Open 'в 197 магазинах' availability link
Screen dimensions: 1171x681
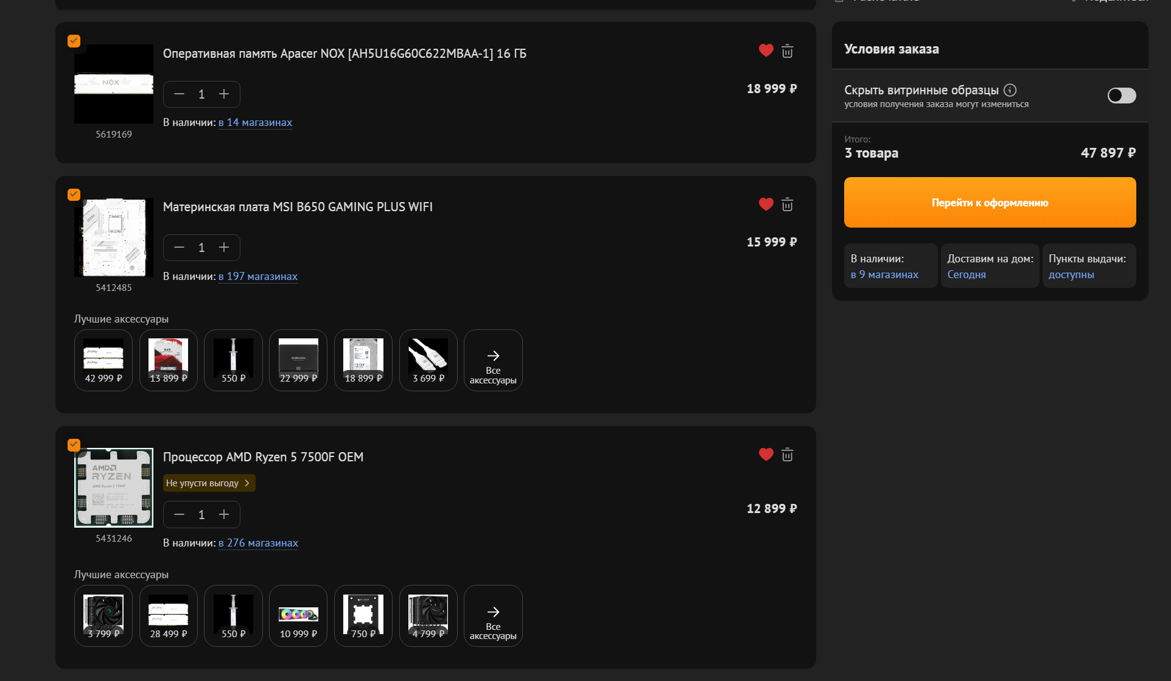point(258,276)
